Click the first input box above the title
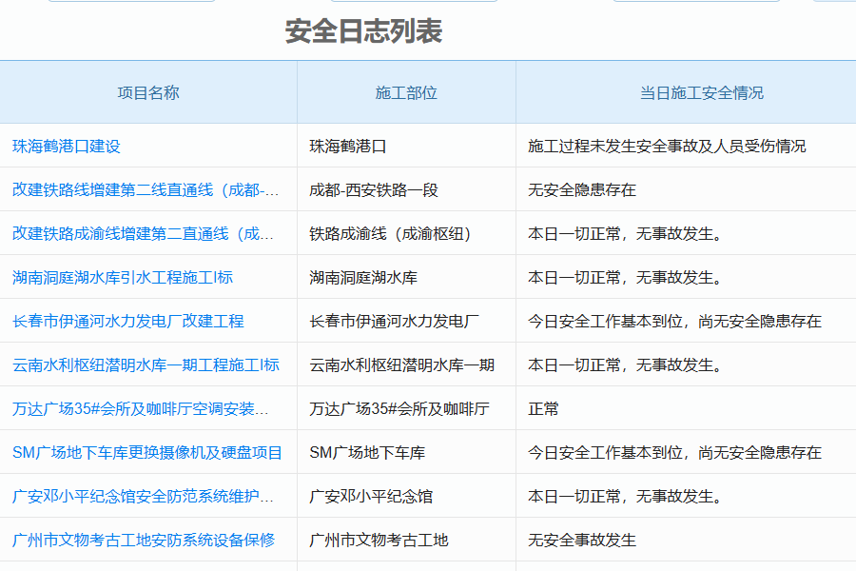The width and height of the screenshot is (856, 571). (x=130, y=4)
